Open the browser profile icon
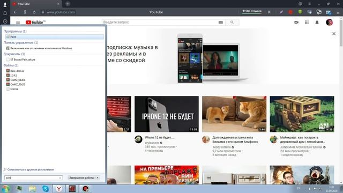Viewport: 343px width, 193px height. click(x=5, y=4)
